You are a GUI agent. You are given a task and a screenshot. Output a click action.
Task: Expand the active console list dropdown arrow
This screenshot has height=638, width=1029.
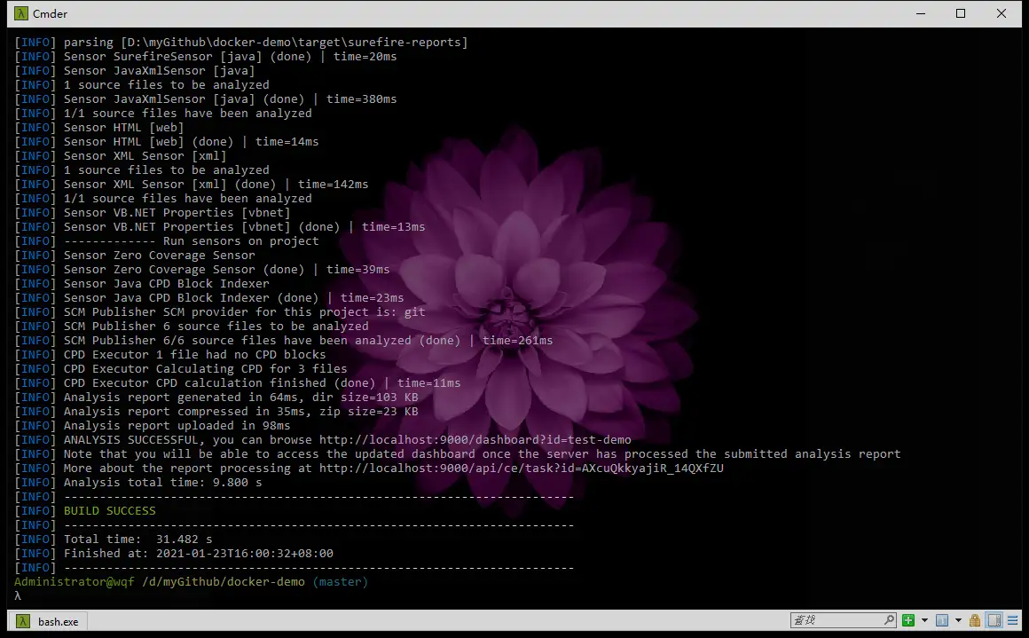click(x=958, y=620)
